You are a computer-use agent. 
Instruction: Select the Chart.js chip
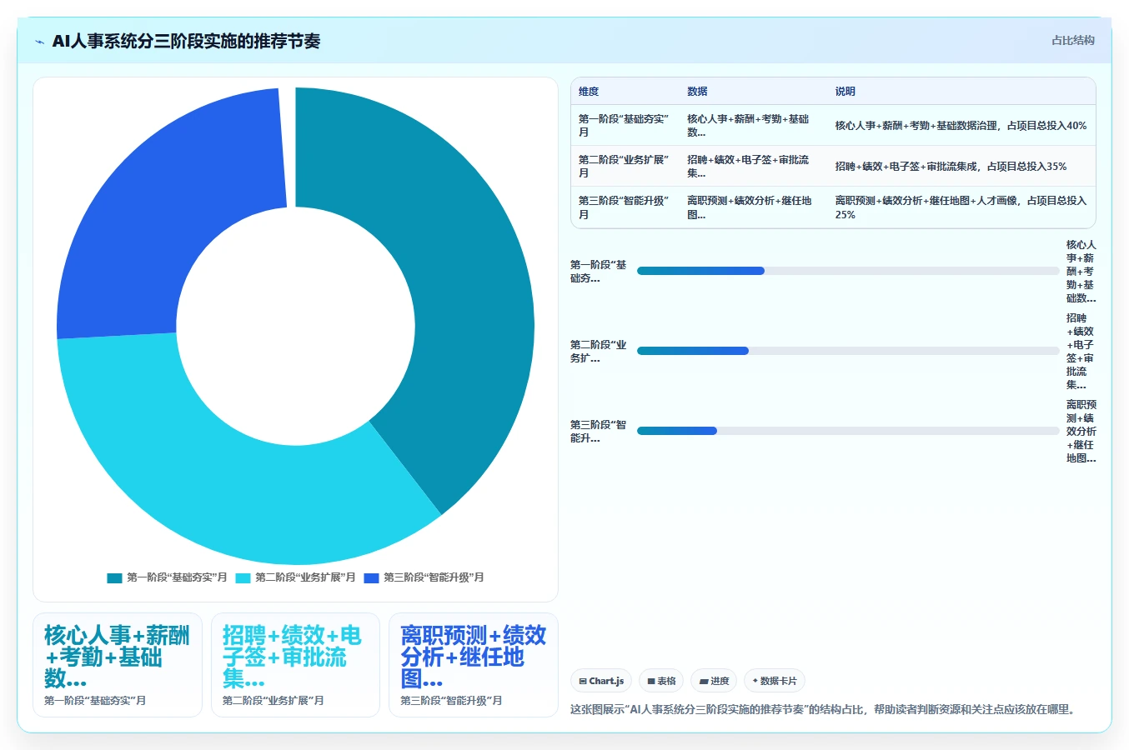pos(601,681)
